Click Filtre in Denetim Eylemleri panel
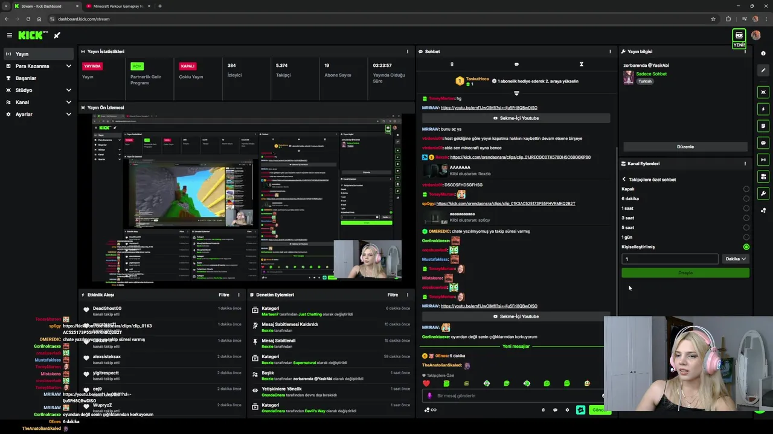773x434 pixels. click(393, 295)
